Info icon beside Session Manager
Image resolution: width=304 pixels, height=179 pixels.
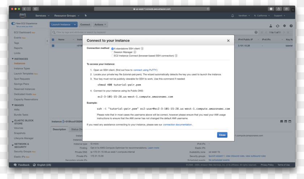click(135, 52)
